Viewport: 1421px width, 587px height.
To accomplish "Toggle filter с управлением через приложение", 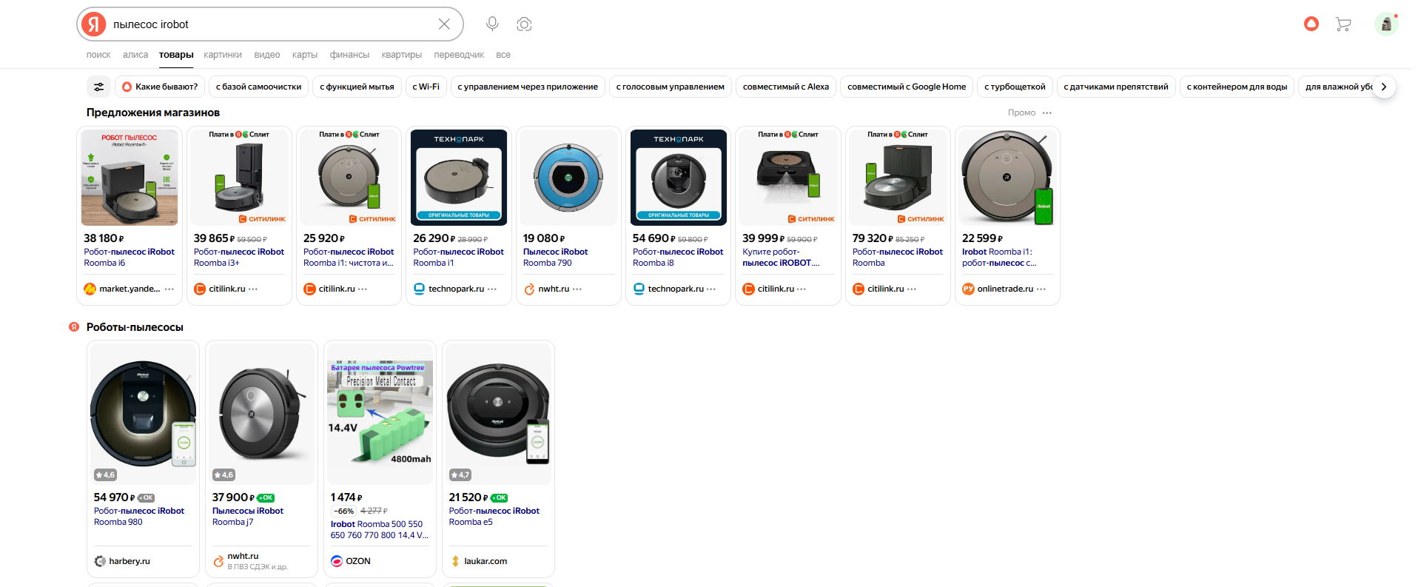I will [x=528, y=87].
